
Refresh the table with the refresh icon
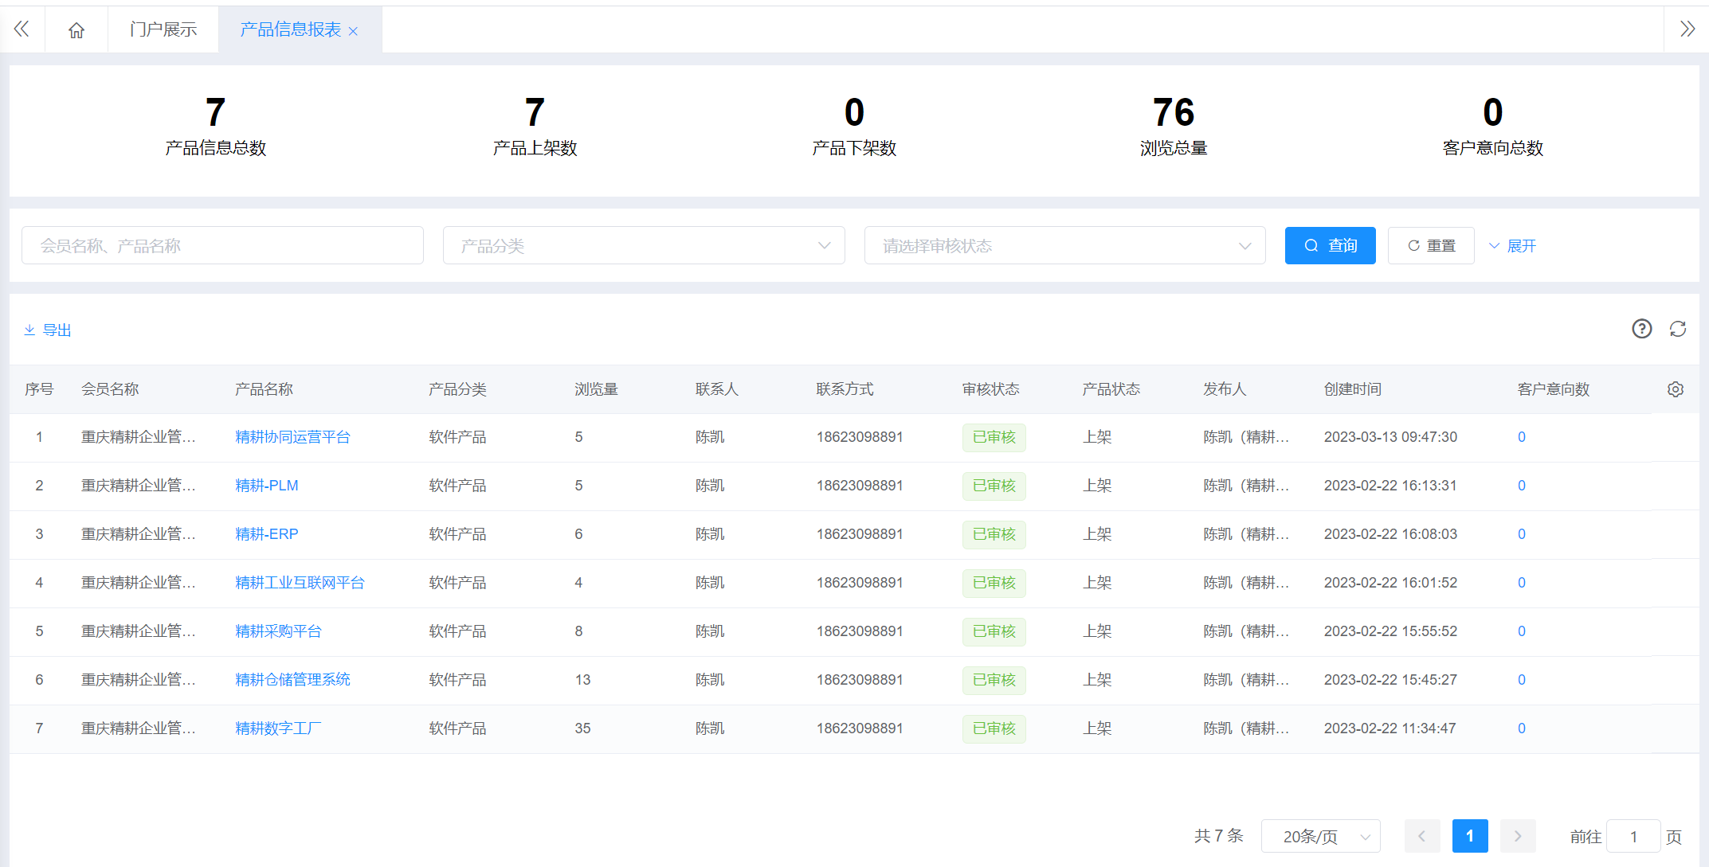point(1678,329)
